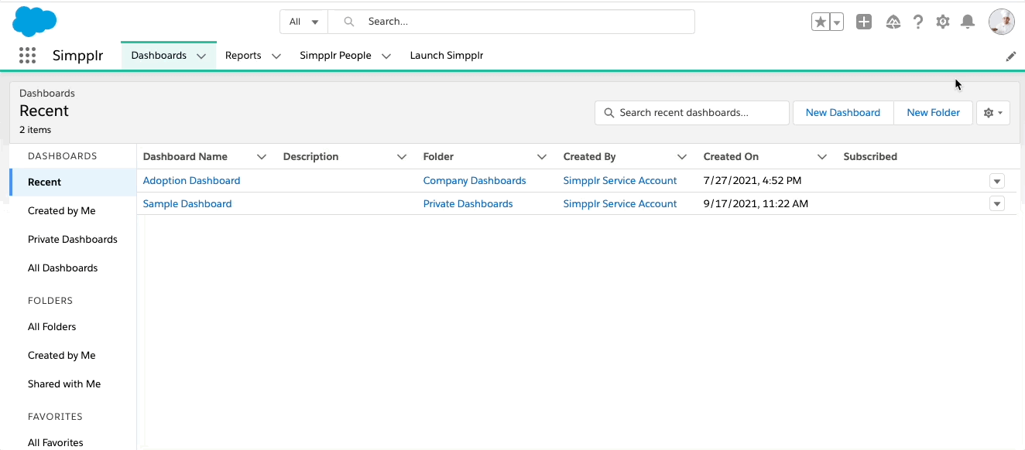Screen dimensions: 1025x450
Task: Open Simpplr Service Account in Sample Dashboard row
Action: [x=620, y=204]
